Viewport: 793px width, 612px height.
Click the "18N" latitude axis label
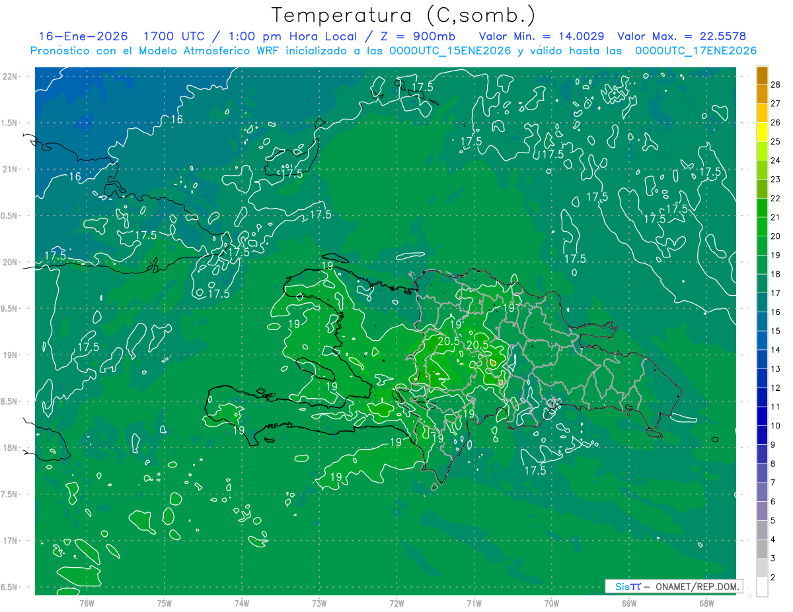point(11,448)
